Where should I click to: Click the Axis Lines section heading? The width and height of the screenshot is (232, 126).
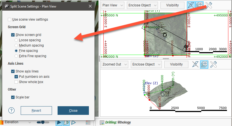[x=16, y=64]
